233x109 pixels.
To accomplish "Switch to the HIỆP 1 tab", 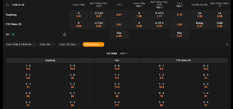I will pyautogui.click(x=123, y=53).
